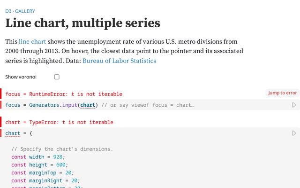The width and height of the screenshot is (300, 188).
Task: Run the focus cell play icon
Action: (294, 105)
